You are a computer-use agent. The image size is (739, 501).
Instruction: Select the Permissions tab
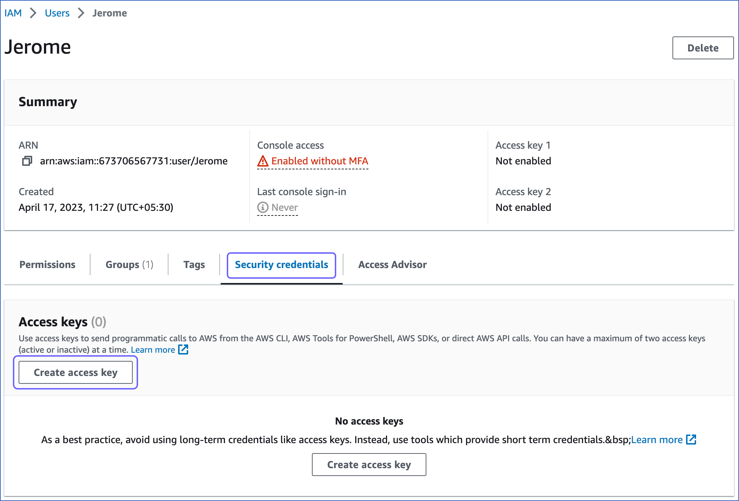point(47,264)
